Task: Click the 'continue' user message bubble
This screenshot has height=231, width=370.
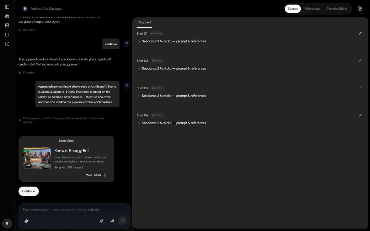Action: [x=111, y=44]
